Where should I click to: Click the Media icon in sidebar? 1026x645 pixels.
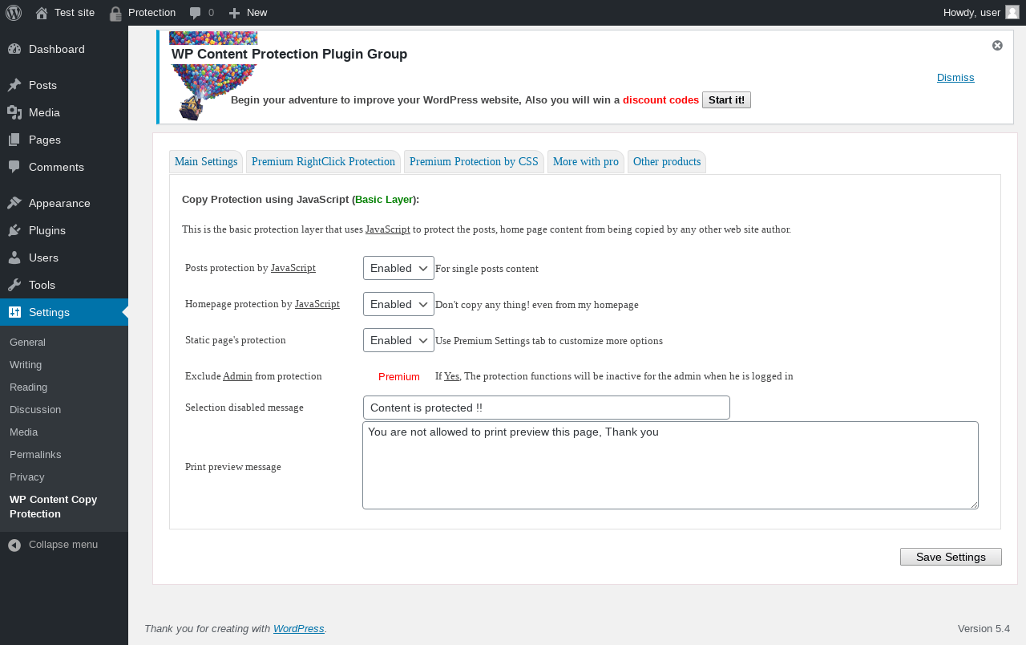(14, 112)
